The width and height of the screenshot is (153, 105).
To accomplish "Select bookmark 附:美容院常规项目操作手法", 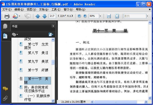I will pyautogui.click(x=36, y=89).
